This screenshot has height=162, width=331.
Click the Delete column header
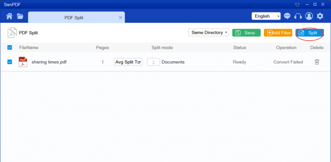pyautogui.click(x=317, y=48)
